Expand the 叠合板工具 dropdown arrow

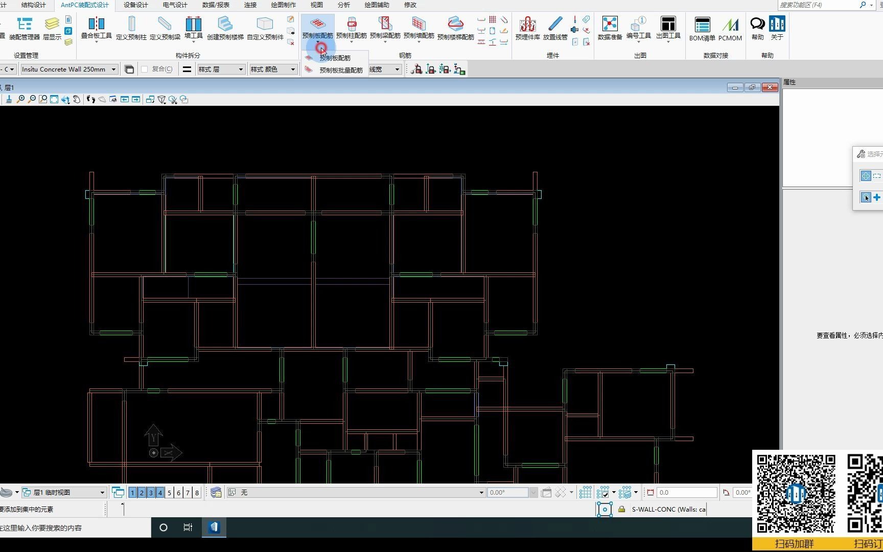click(x=96, y=42)
